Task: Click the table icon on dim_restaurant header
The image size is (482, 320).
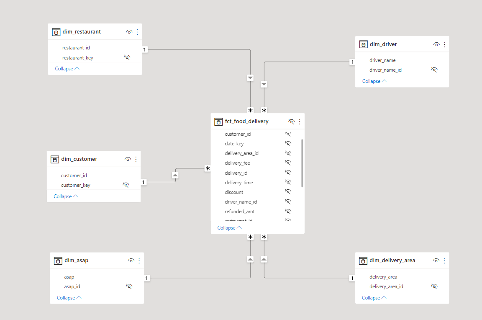Action: click(56, 32)
